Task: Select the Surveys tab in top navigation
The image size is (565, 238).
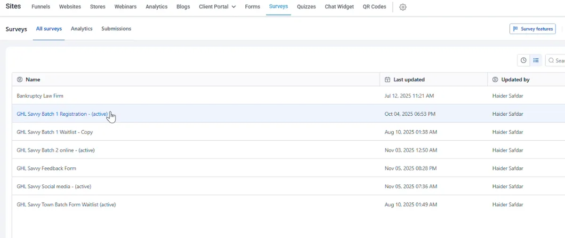Action: pos(279,7)
